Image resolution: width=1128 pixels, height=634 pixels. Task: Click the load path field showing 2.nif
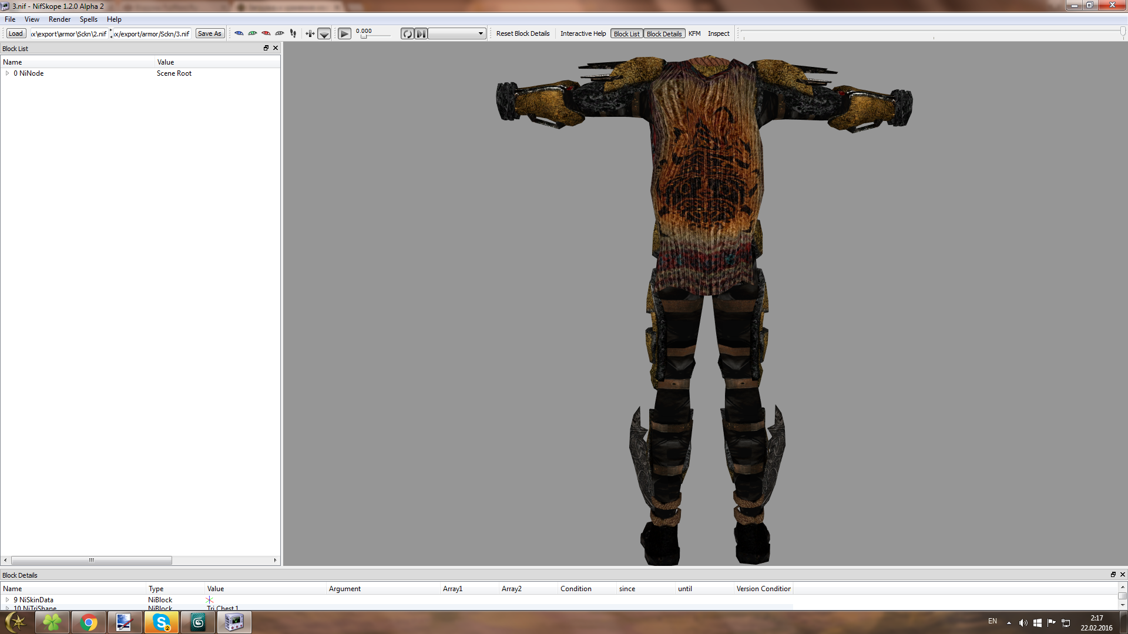[x=69, y=33]
